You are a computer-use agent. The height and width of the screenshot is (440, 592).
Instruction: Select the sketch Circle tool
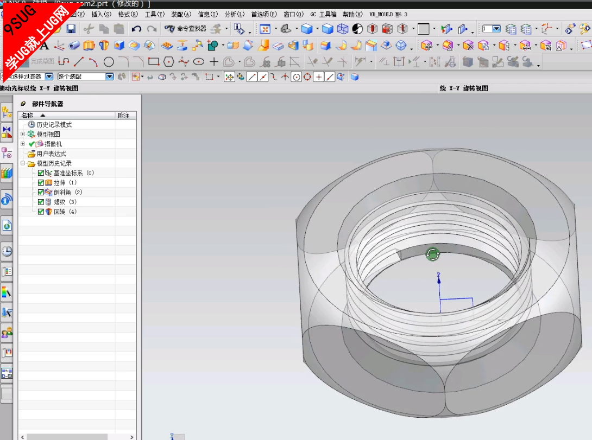pyautogui.click(x=109, y=61)
